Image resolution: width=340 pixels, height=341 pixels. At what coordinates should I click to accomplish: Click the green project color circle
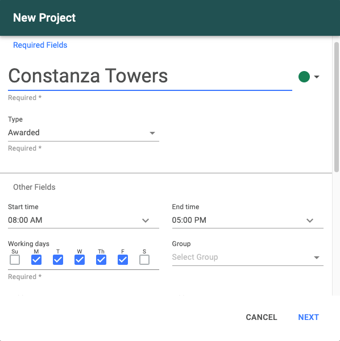click(x=304, y=77)
